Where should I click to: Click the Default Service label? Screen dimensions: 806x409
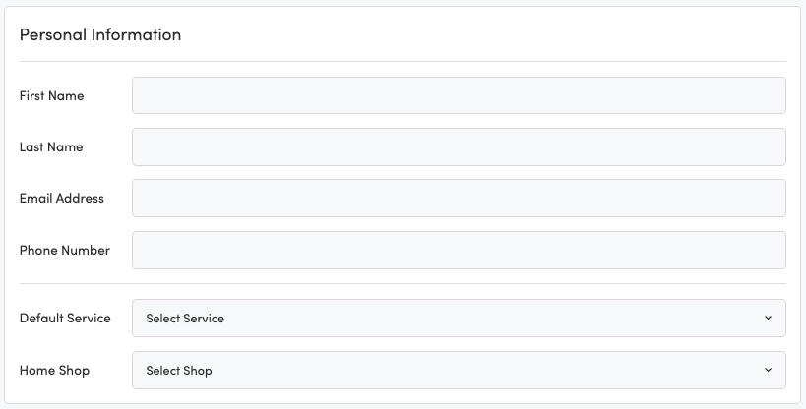pyautogui.click(x=65, y=319)
